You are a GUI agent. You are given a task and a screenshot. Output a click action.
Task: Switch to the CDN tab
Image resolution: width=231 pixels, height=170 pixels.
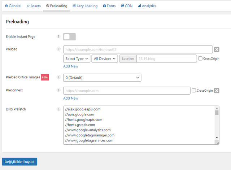click(x=127, y=6)
